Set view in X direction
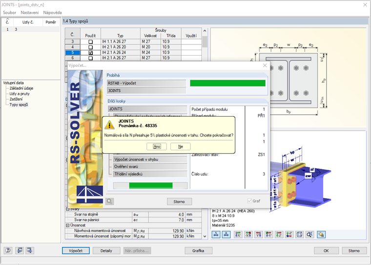This screenshot has height=278, width=371. tap(238, 235)
